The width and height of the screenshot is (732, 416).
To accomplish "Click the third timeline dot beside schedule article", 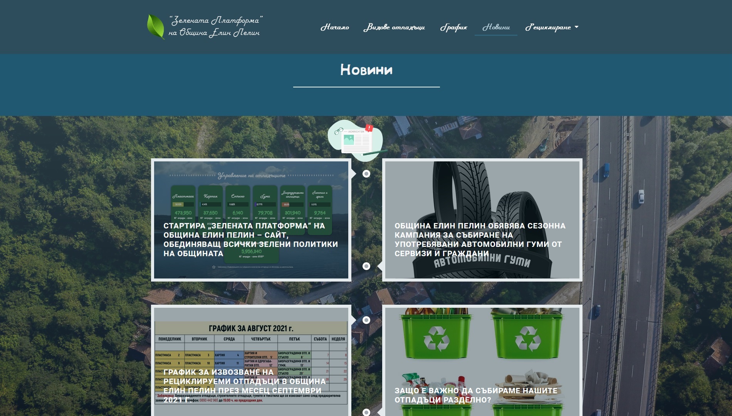I will 366,320.
